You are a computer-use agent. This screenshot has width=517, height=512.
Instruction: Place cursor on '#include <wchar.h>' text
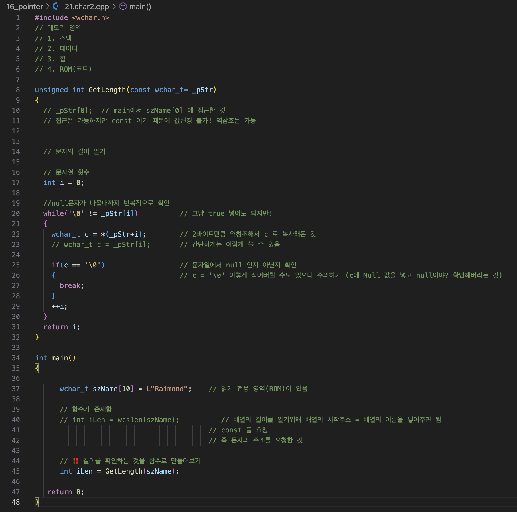pyautogui.click(x=72, y=18)
